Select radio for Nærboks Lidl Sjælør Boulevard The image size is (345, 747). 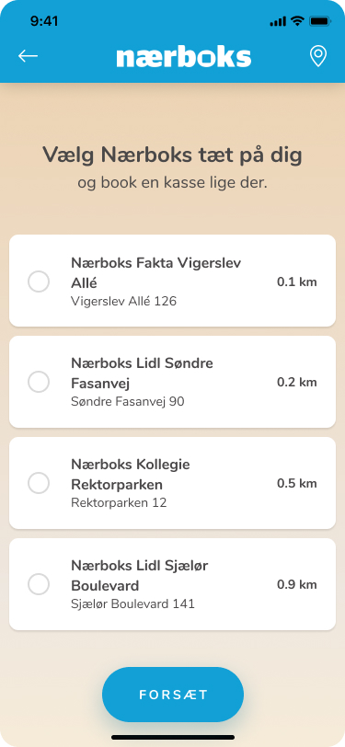(x=39, y=584)
